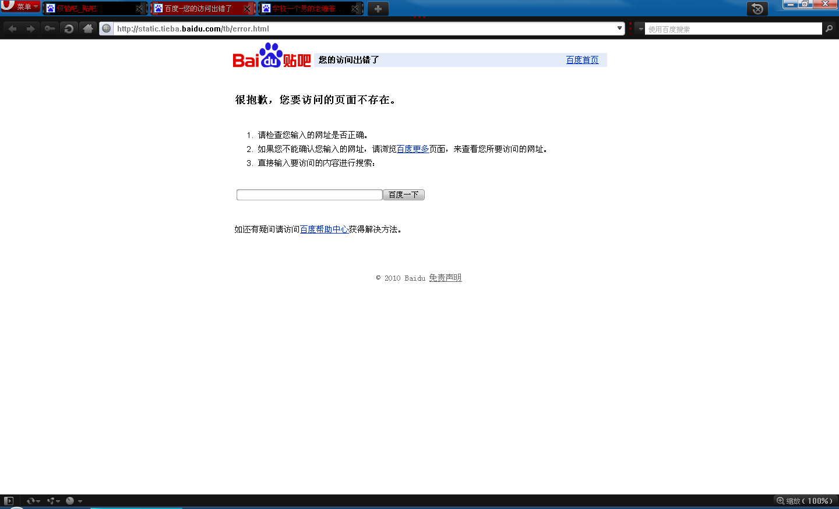Open the password wand key icon
839x509 pixels.
[50, 29]
